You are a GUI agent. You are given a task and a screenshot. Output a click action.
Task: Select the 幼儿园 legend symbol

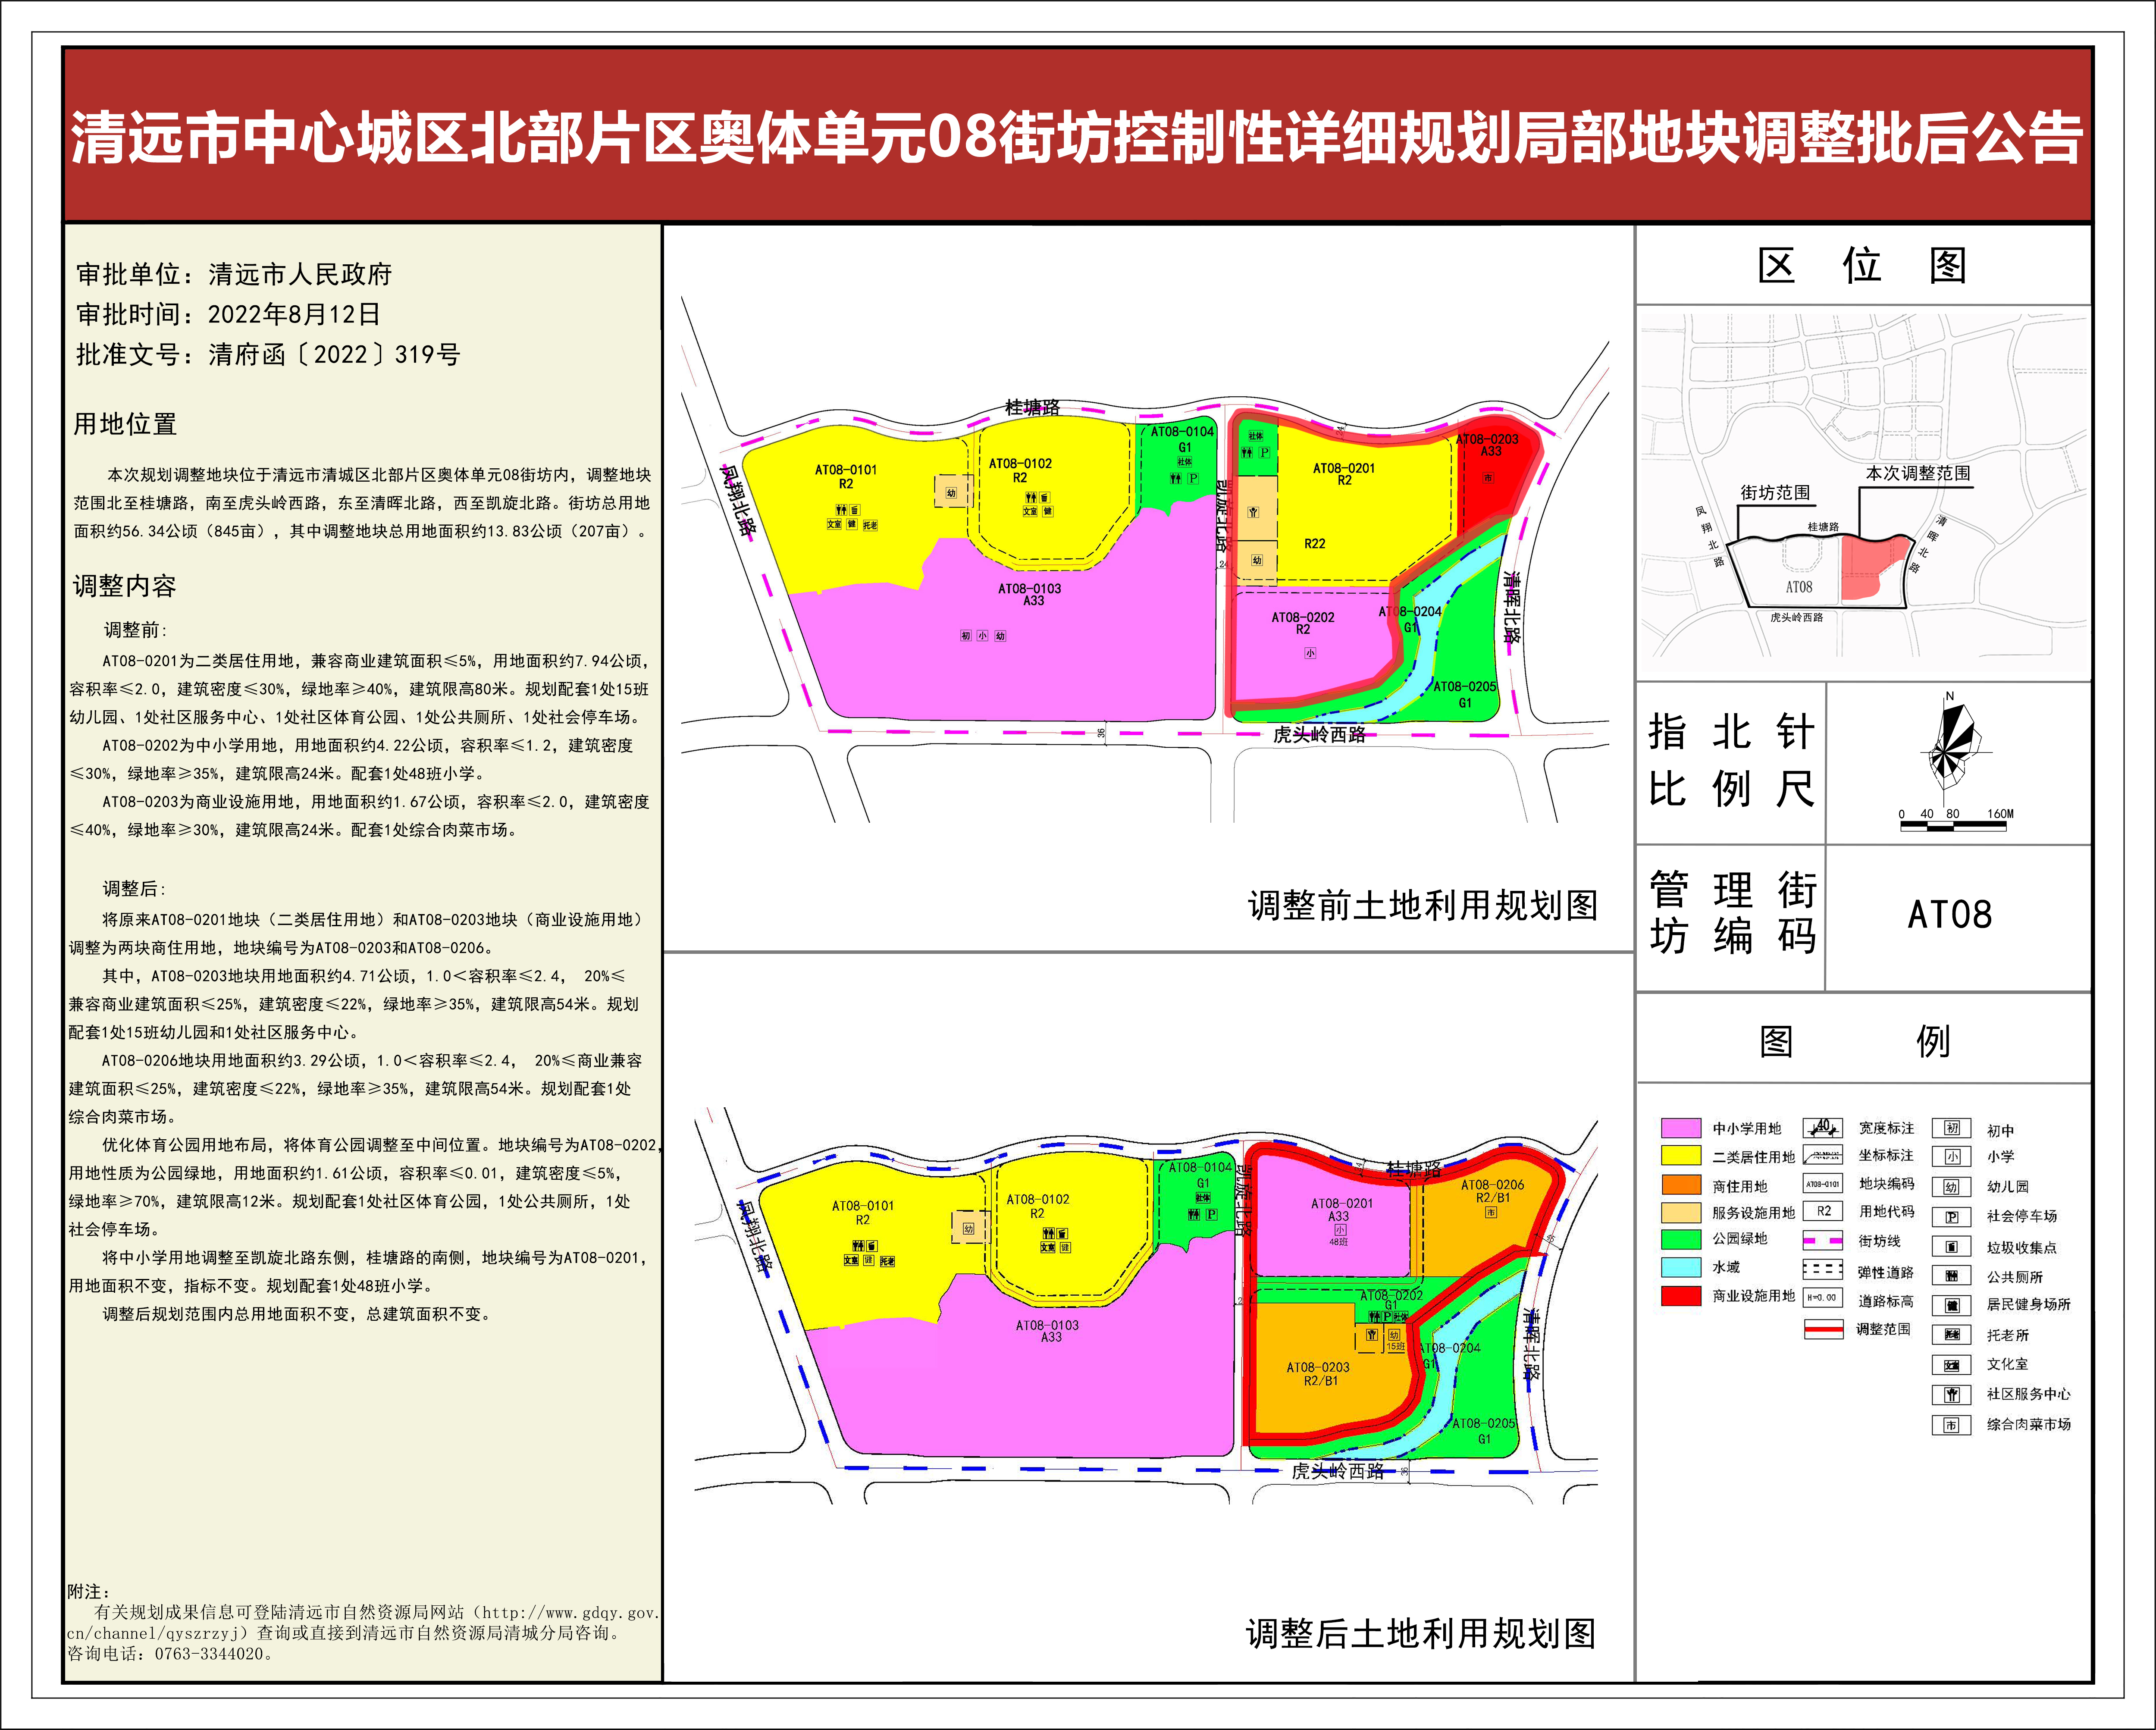point(1951,1187)
